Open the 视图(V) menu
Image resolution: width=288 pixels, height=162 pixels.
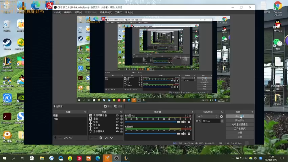point(78,12)
